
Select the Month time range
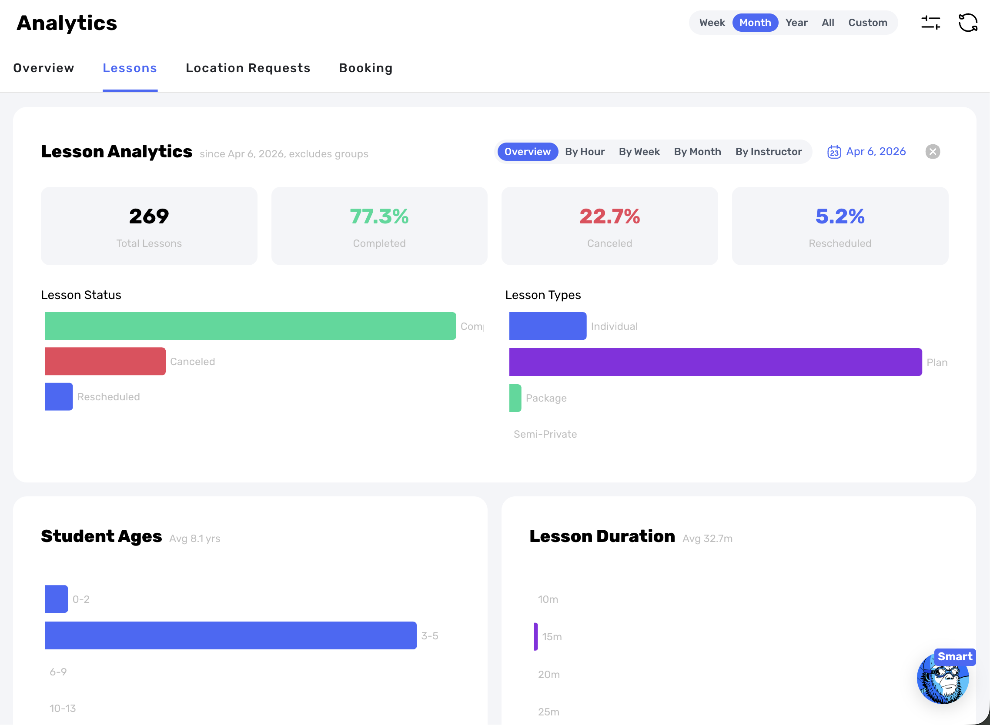click(755, 23)
